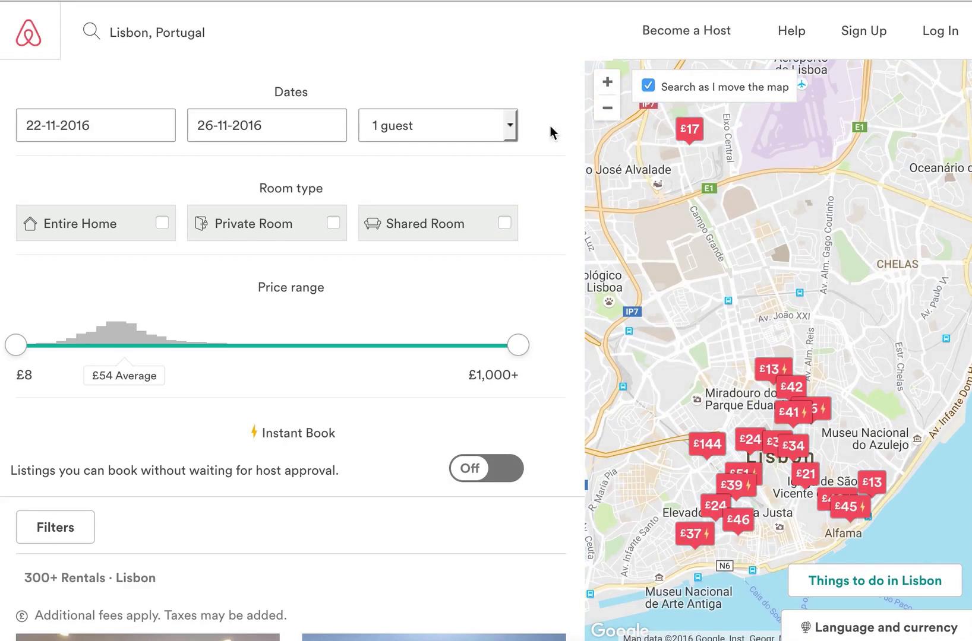Viewport: 972px width, 641px height.
Task: Click the globe icon next to Language and currency
Action: (x=805, y=627)
